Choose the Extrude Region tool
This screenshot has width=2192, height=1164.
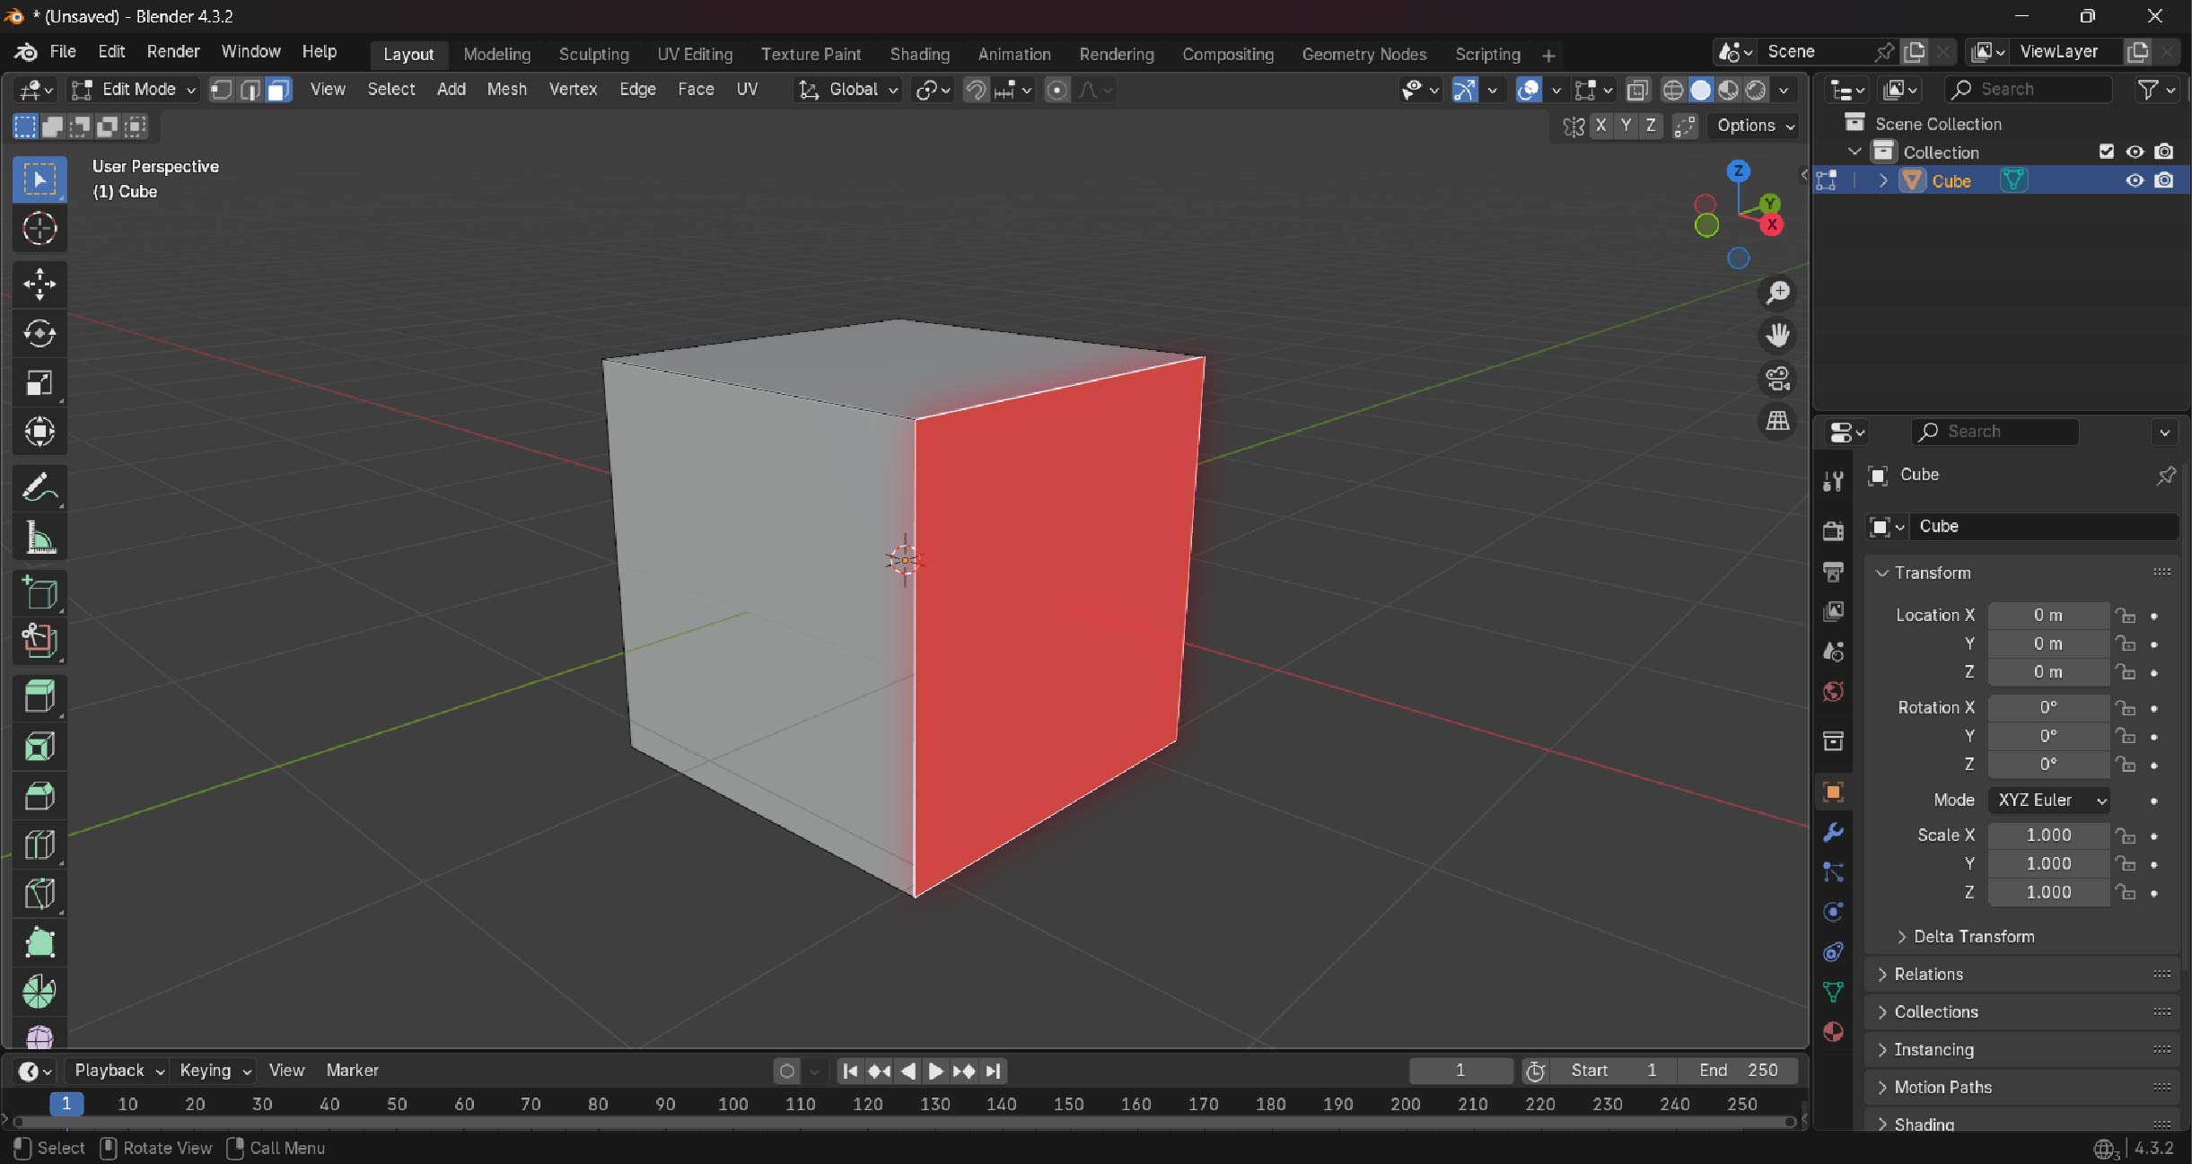click(x=39, y=696)
